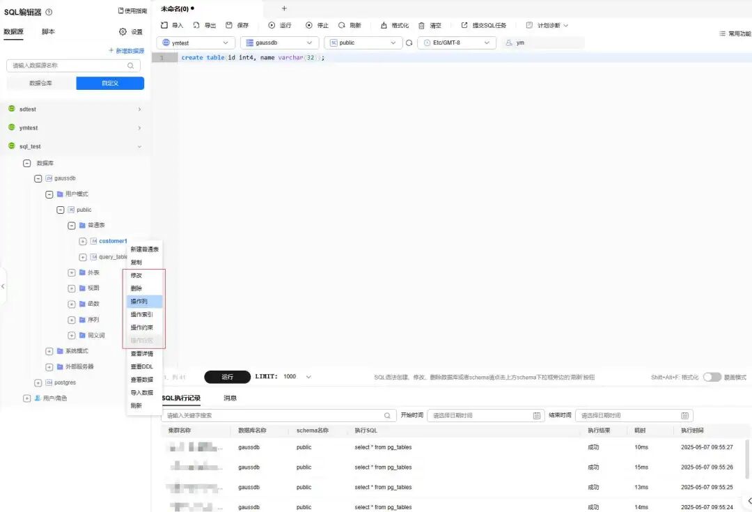Click the Import (导入) toolbar icon
The width and height of the screenshot is (752, 512).
tap(164, 26)
